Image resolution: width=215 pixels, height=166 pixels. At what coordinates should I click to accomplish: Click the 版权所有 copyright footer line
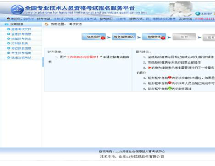coord(132,152)
